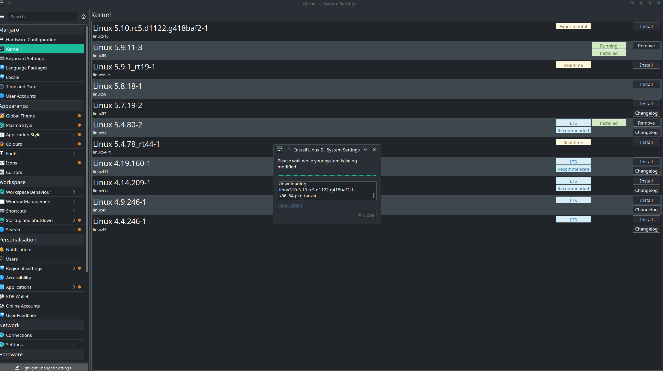663x371 pixels.
Task: Toggle Highlight Changed Settings button
Action: 44,368
